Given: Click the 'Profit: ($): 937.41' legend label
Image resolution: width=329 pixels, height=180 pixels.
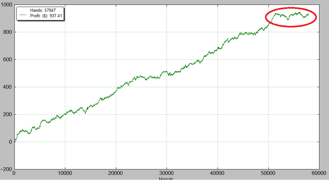Looking at the screenshot, I should (46, 16).
